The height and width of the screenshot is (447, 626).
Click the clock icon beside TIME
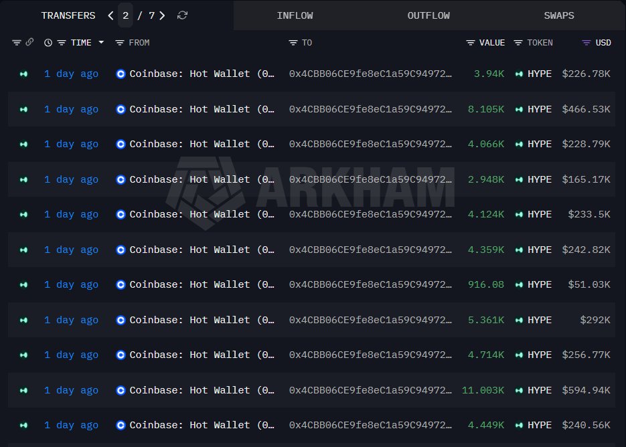click(x=48, y=43)
